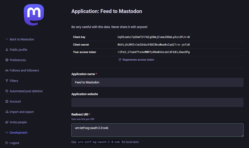Click the group icon next to Follows and followers
Screen dimensions: 249x148
pos(7,70)
